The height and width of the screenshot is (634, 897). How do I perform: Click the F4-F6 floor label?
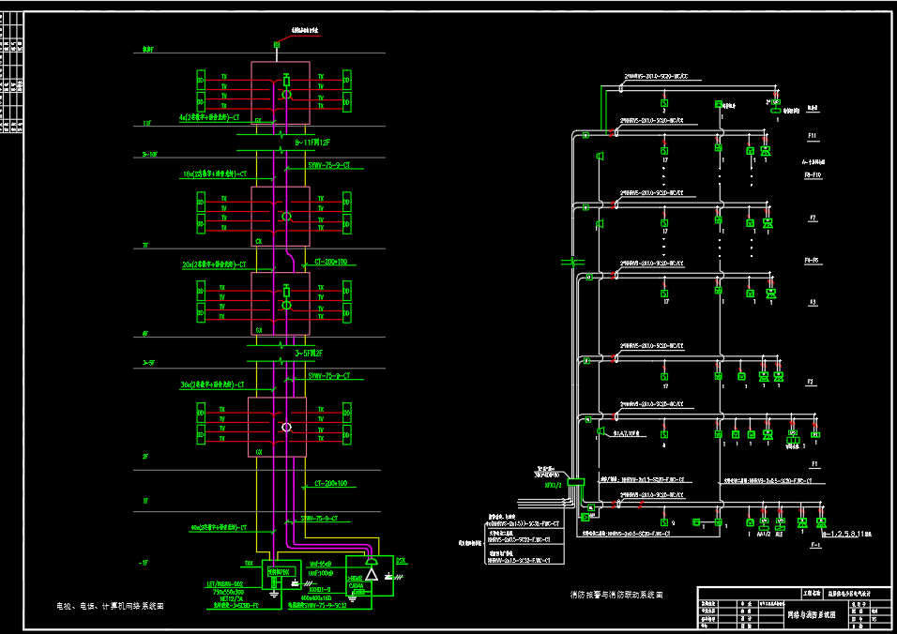[812, 260]
